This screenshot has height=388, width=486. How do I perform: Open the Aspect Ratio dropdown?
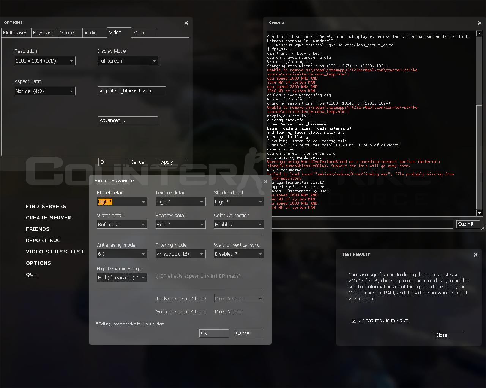[45, 91]
